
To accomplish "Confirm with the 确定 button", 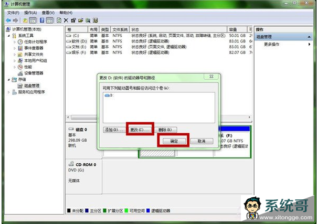I will point(174,141).
